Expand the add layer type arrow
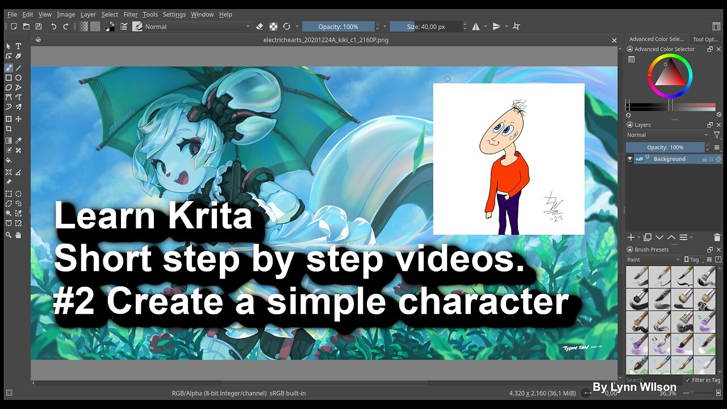Screen dimensions: 727x409 coord(639,237)
